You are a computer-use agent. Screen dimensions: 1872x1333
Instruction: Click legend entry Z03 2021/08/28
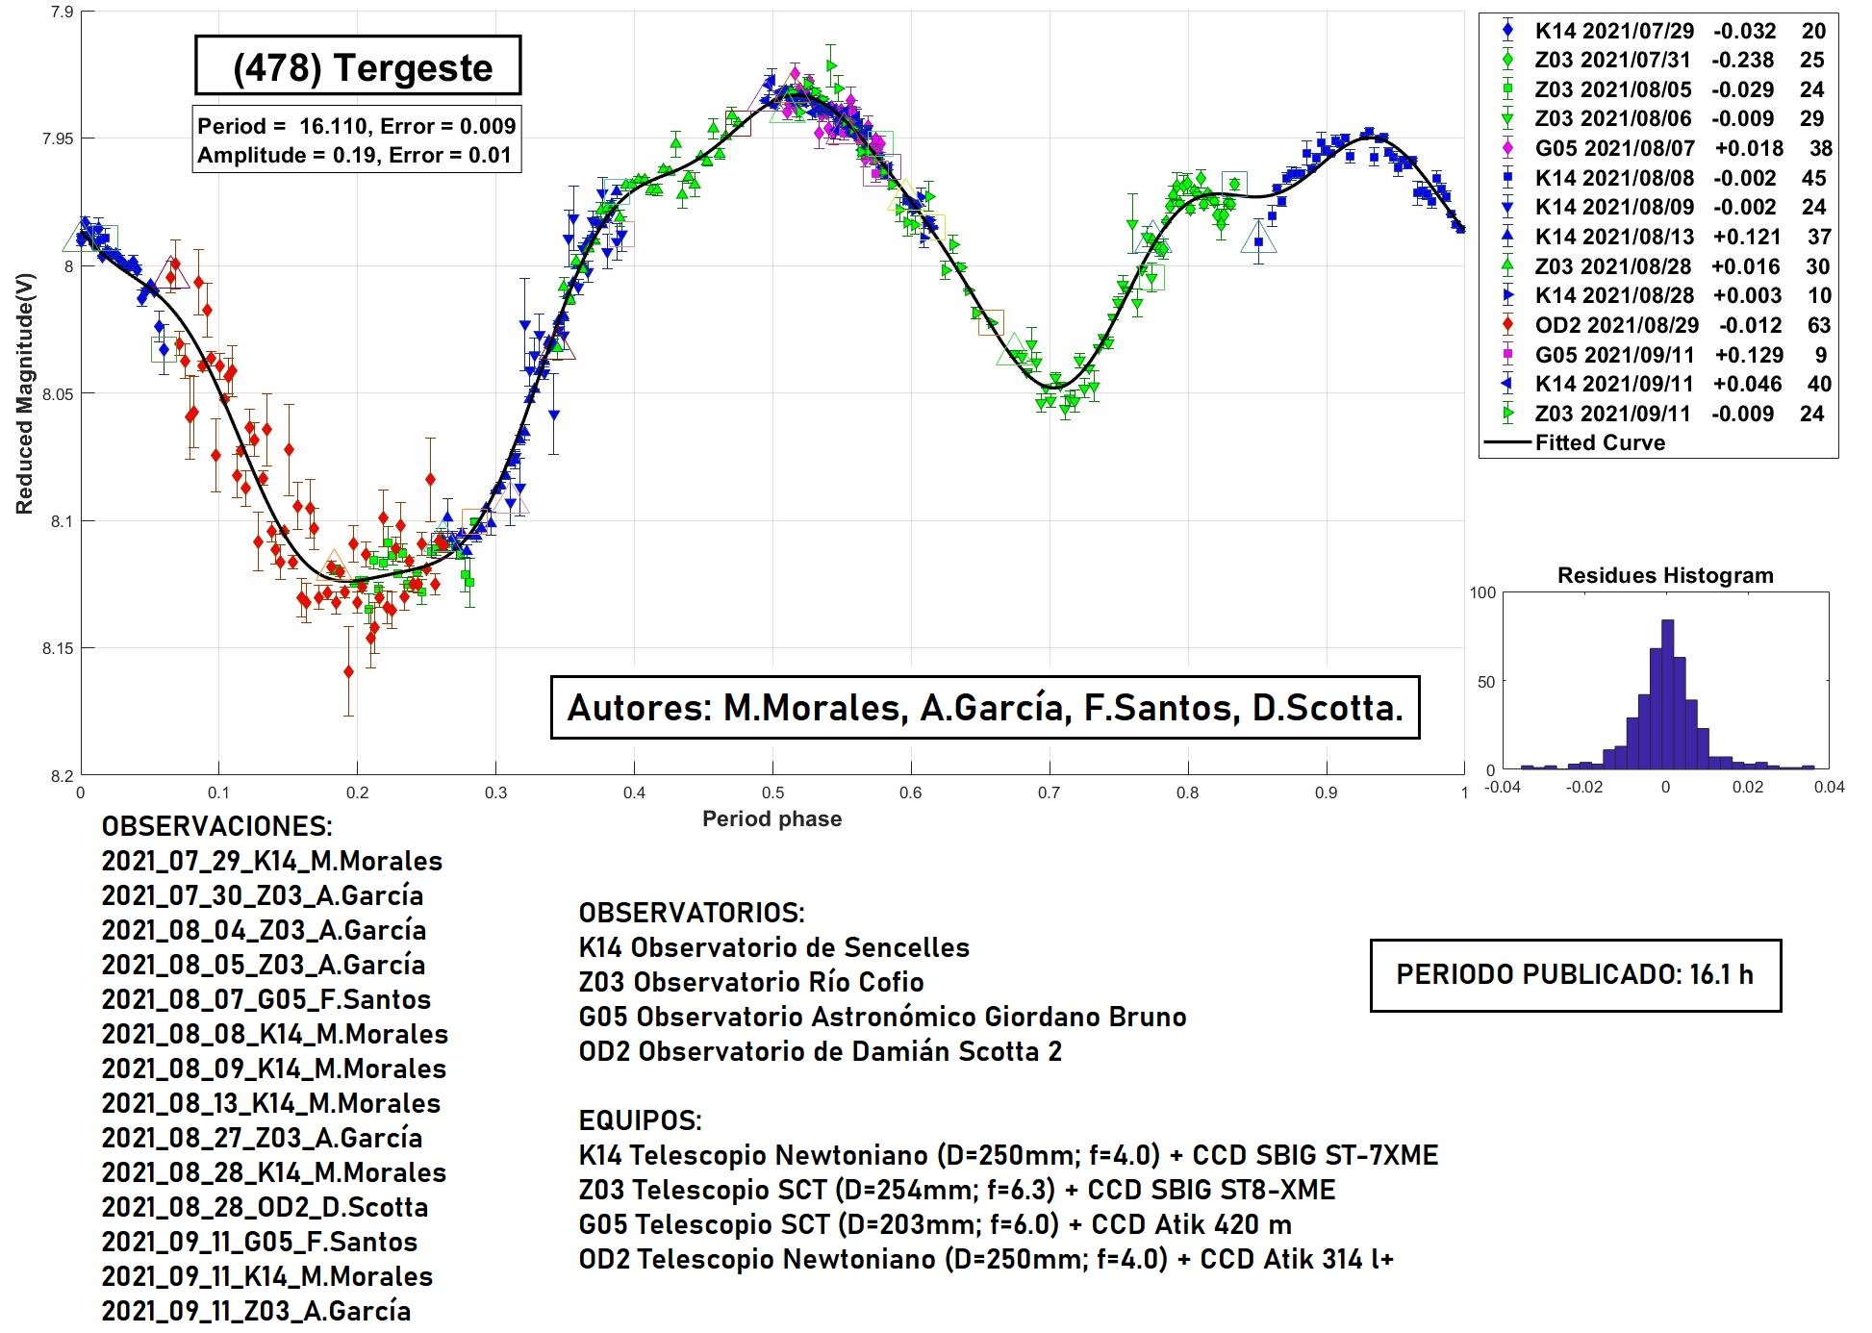pyautogui.click(x=1659, y=266)
